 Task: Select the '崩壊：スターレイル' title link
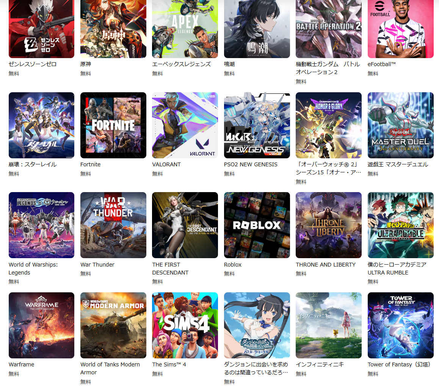(x=33, y=164)
